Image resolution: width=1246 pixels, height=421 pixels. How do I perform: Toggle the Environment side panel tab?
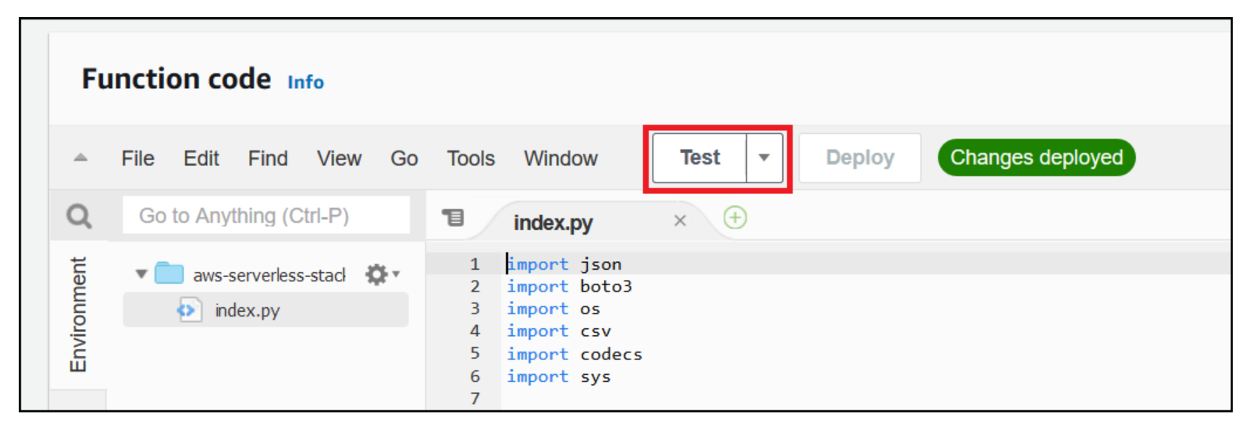point(78,314)
